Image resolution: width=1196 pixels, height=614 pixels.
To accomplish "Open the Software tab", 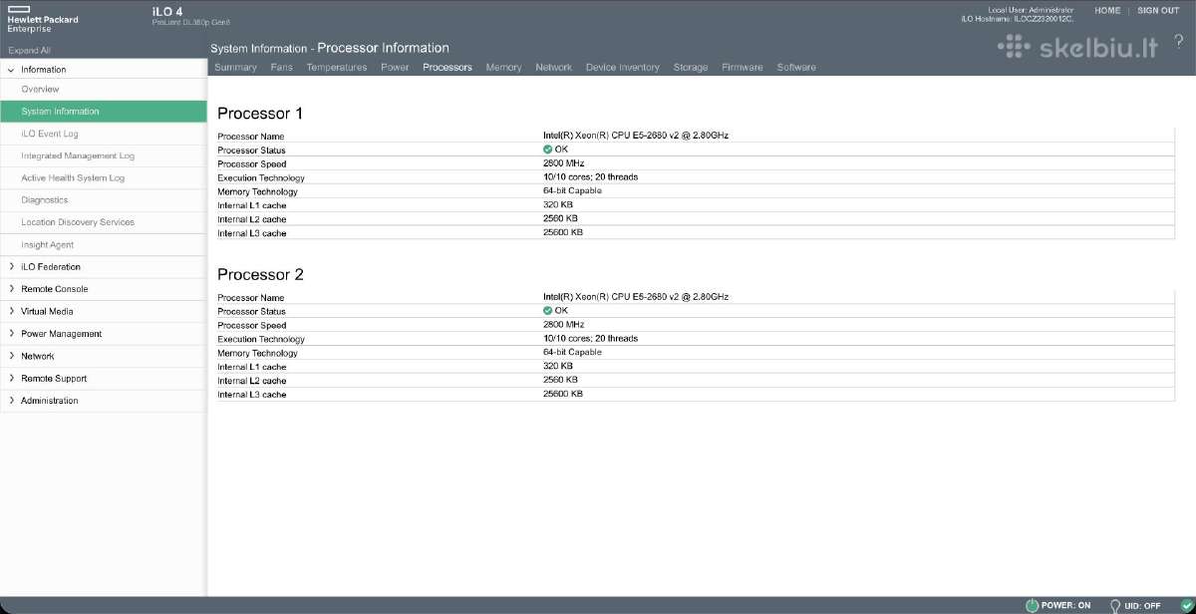I will point(796,68).
